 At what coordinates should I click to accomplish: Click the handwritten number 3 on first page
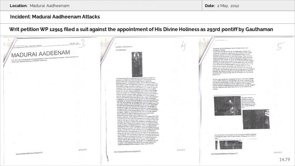(83, 43)
